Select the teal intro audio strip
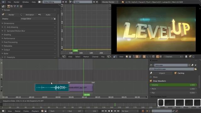The image size is (201, 113). pyautogui.click(x=52, y=88)
